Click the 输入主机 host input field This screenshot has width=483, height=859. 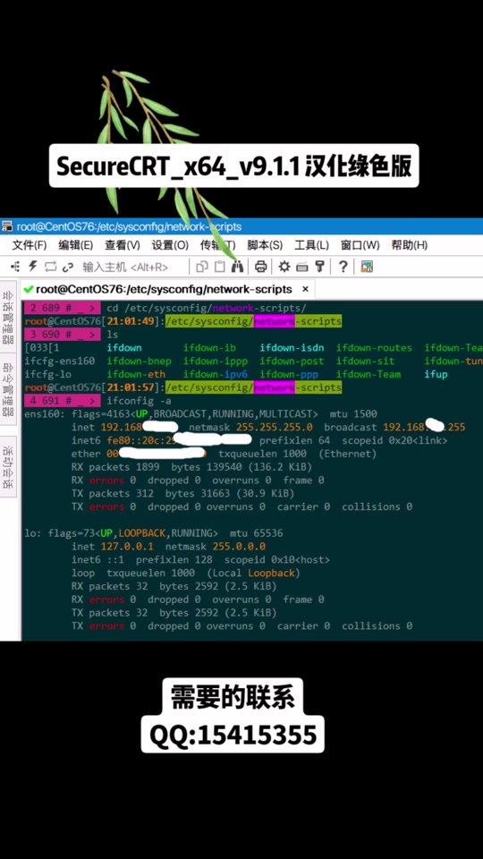click(x=125, y=268)
